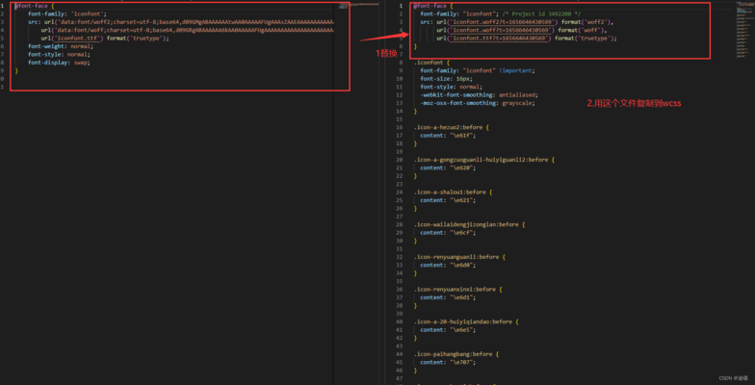
Task: Click font-display: swap line in left editor
Action: pyautogui.click(x=58, y=62)
